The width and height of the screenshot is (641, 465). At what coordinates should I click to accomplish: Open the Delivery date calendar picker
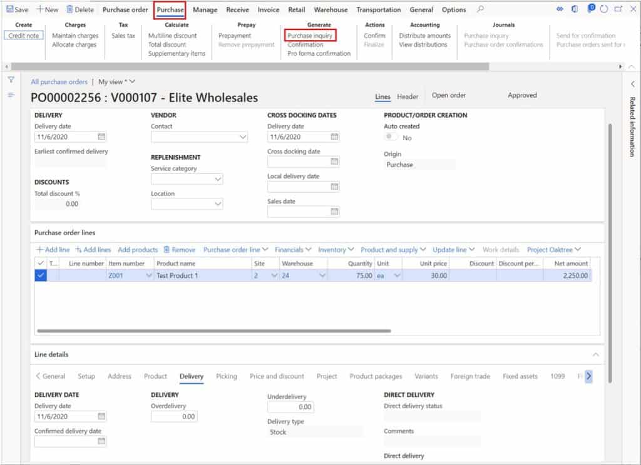(102, 136)
